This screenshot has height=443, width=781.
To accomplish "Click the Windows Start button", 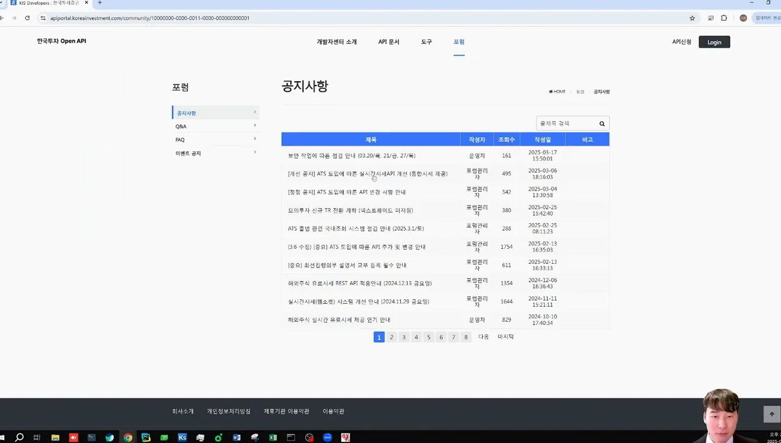I will pyautogui.click(x=2, y=437).
